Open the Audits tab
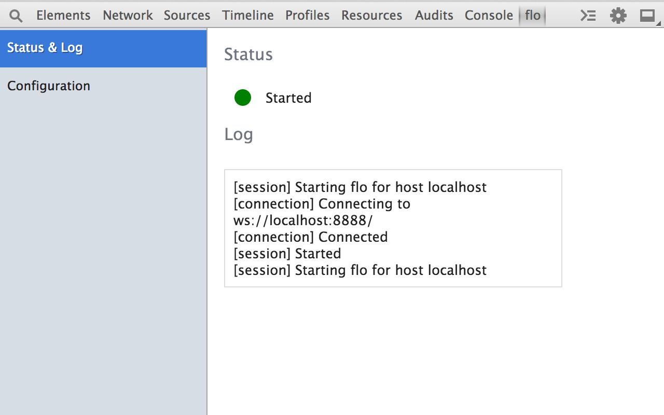The image size is (664, 415). tap(434, 16)
